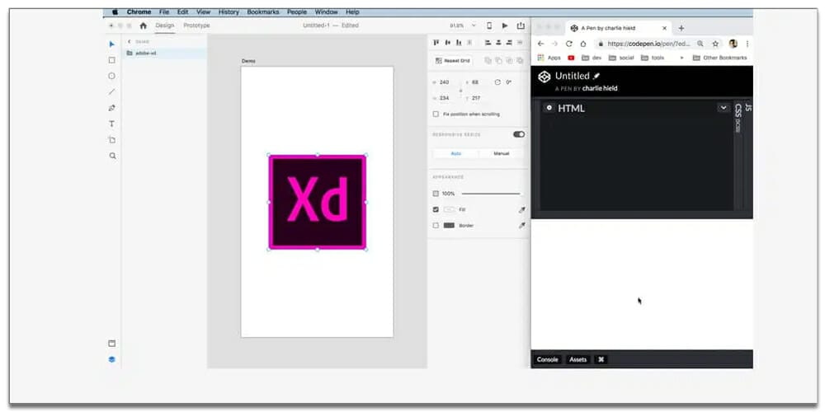Expand bookmarks overflow chevron in Chrome
The height and width of the screenshot is (412, 825).
coord(682,58)
